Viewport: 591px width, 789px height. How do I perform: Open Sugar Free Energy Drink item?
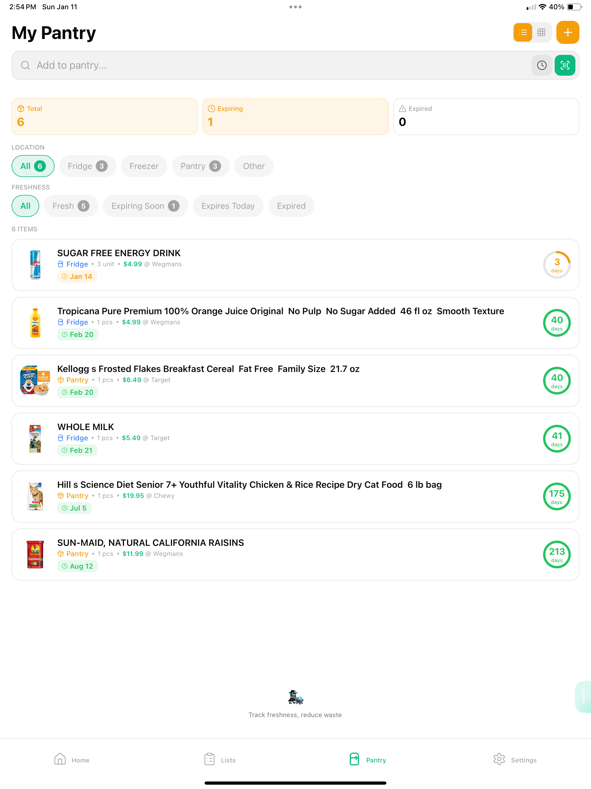click(x=295, y=265)
